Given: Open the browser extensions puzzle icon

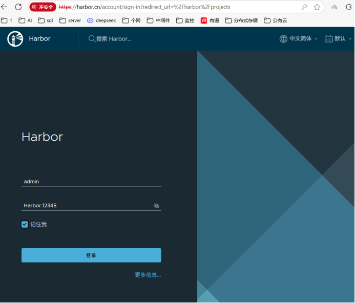Looking at the screenshot, I should coord(349,7).
